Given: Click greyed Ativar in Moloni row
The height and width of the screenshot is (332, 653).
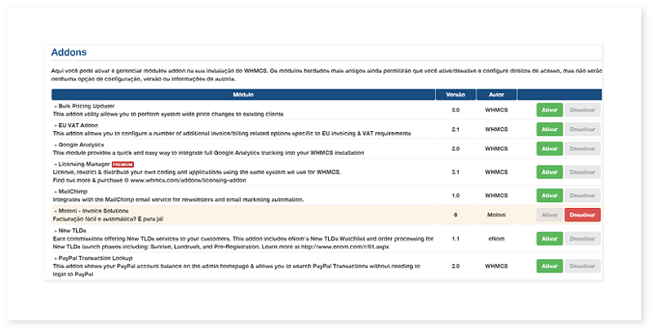Looking at the screenshot, I should (x=549, y=215).
